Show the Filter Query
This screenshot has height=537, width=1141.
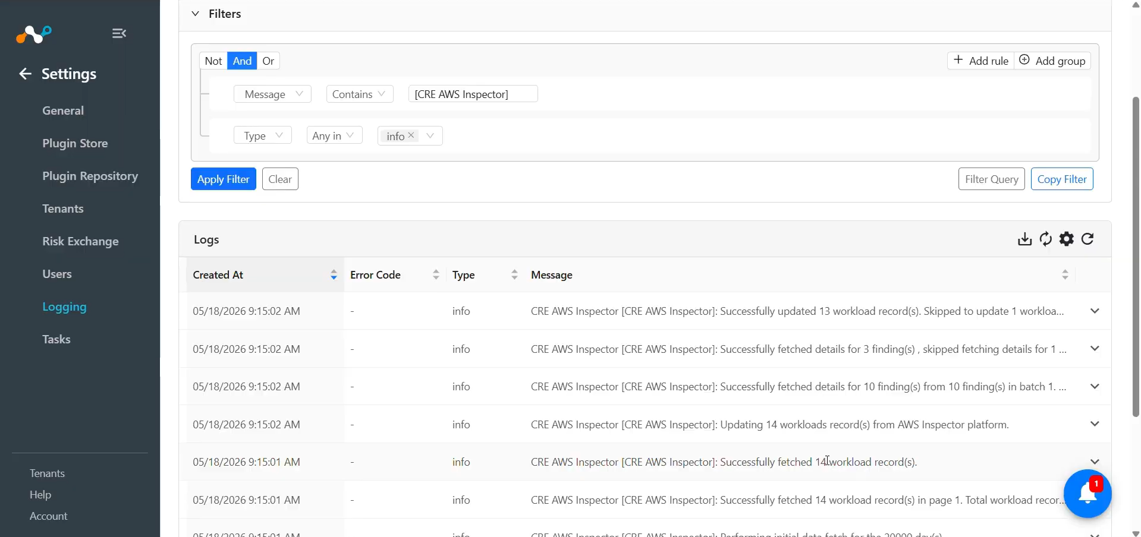tap(991, 179)
